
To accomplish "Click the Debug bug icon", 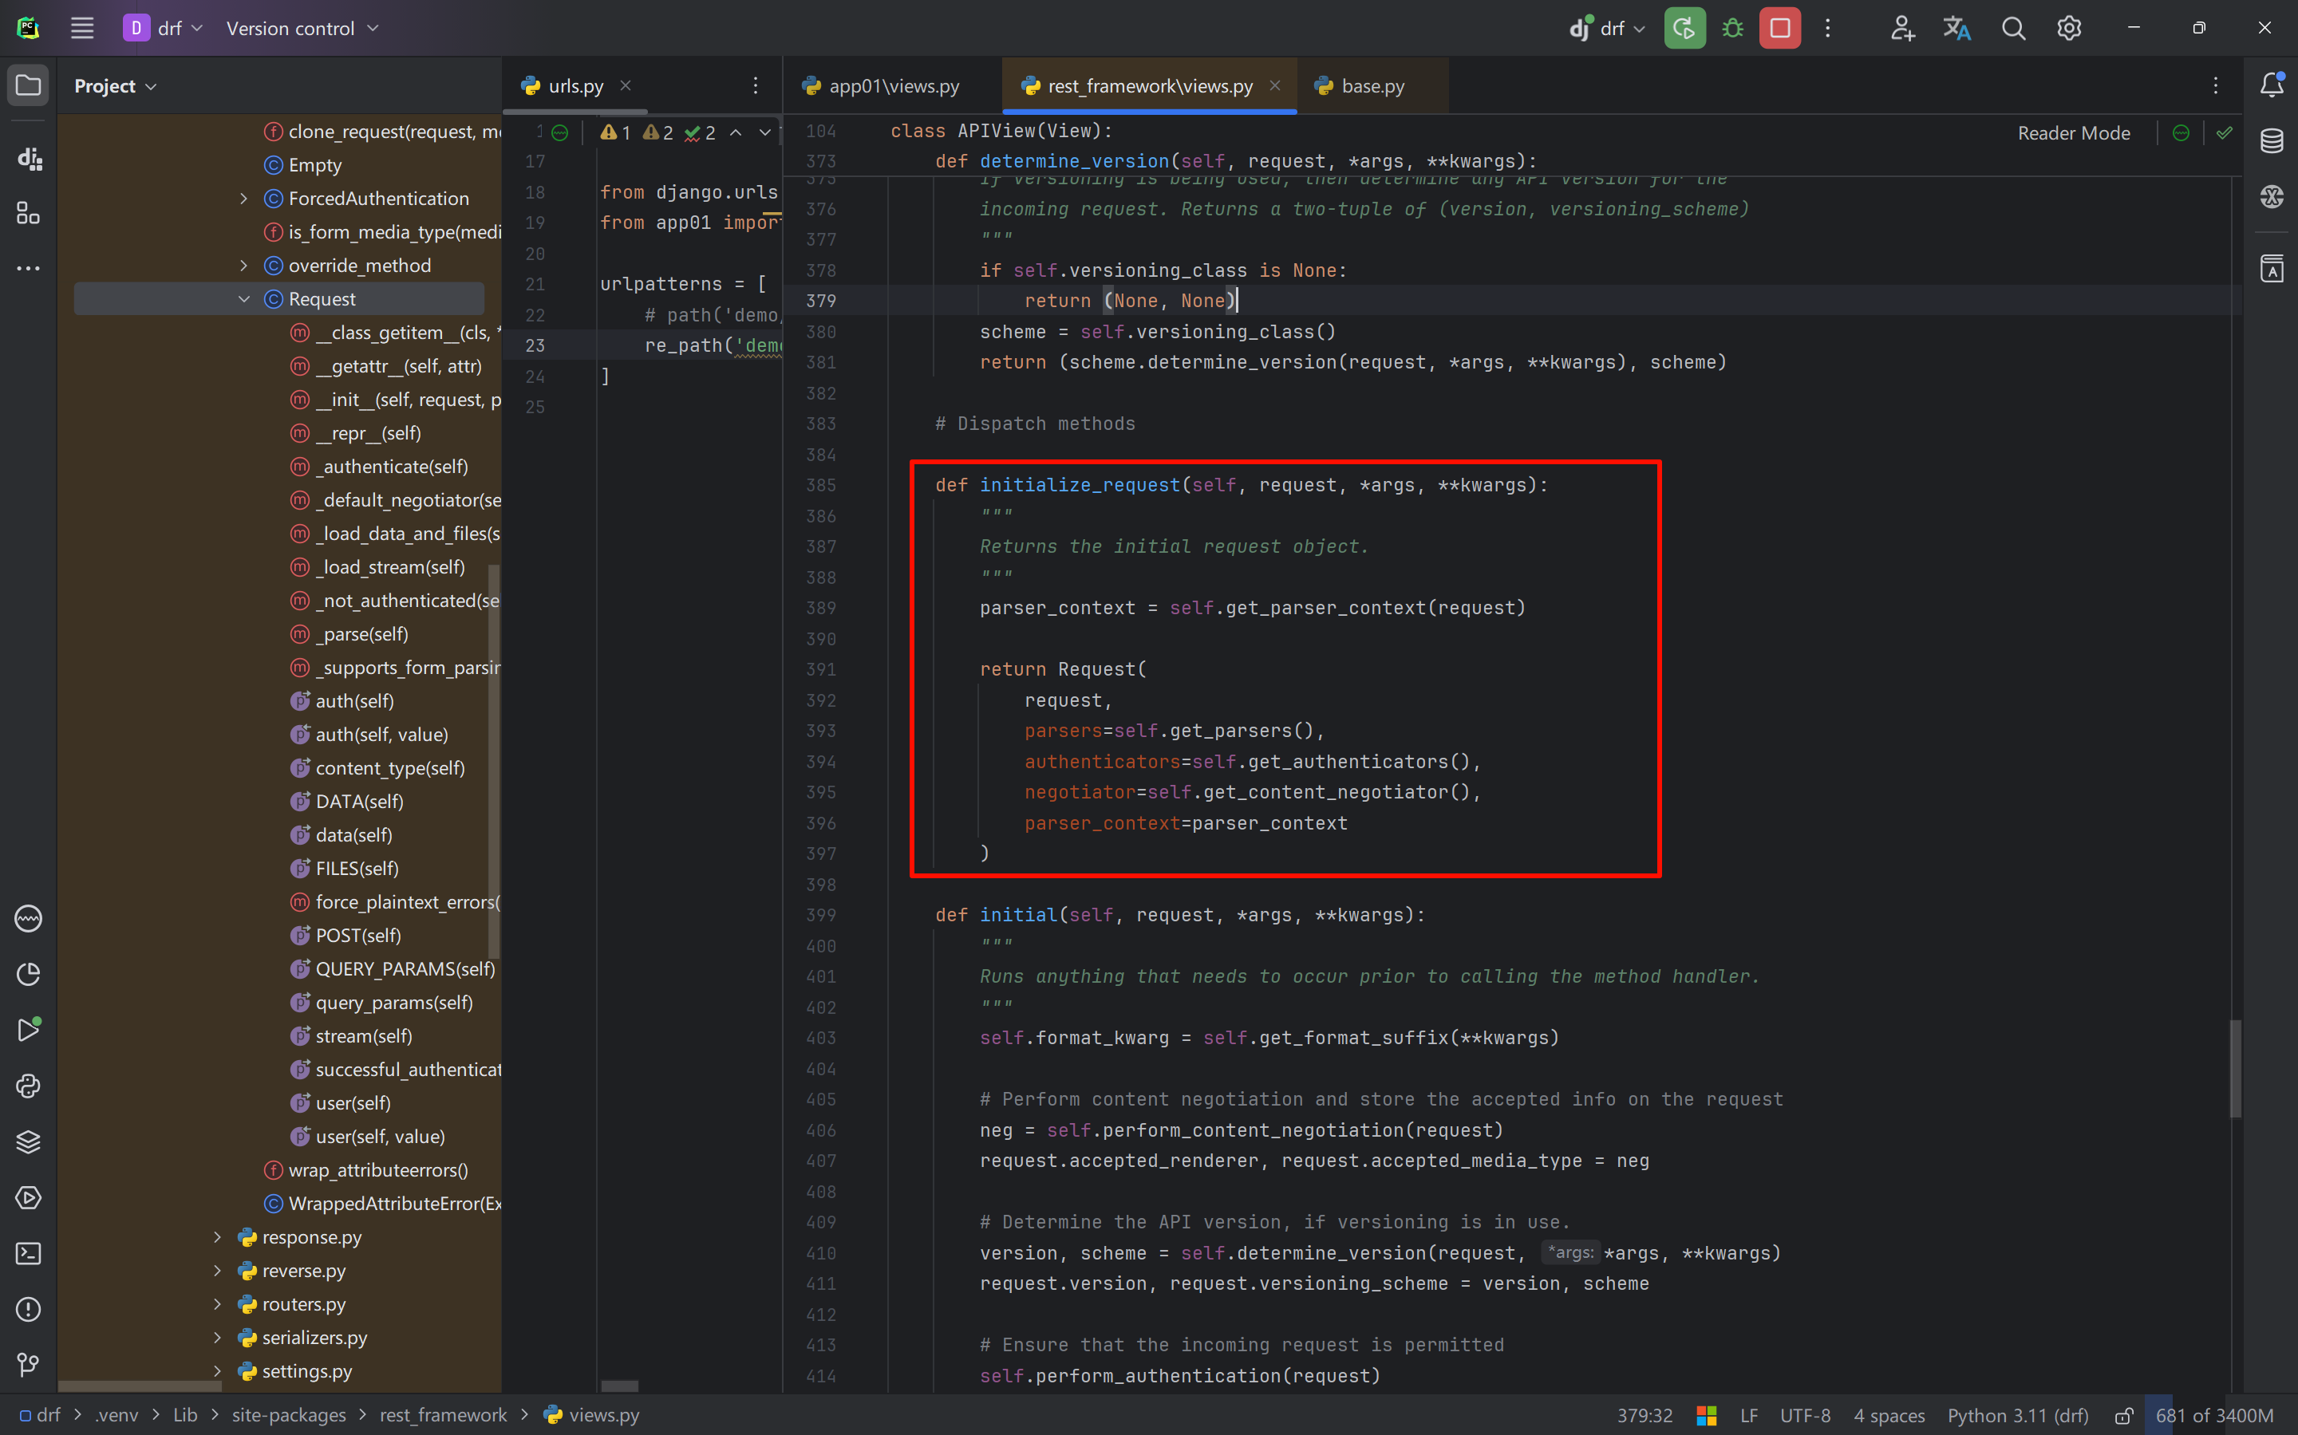I will click(x=1732, y=29).
